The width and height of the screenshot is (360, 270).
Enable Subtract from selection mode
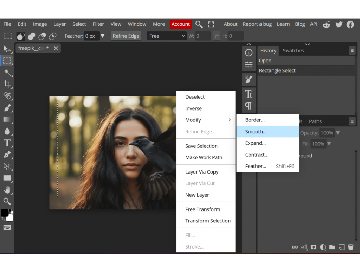(x=42, y=36)
